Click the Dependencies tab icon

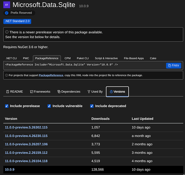[x=59, y=92]
